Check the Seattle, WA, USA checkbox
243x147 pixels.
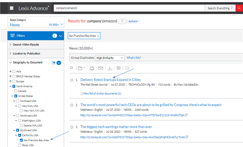tap(21, 126)
